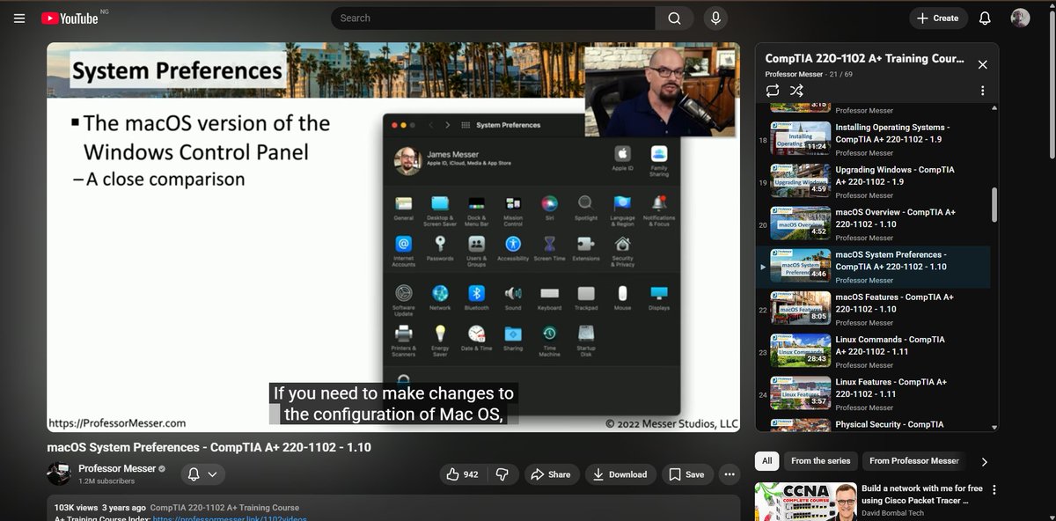Focus the YouTube search field
The width and height of the screenshot is (1056, 521).
(493, 18)
